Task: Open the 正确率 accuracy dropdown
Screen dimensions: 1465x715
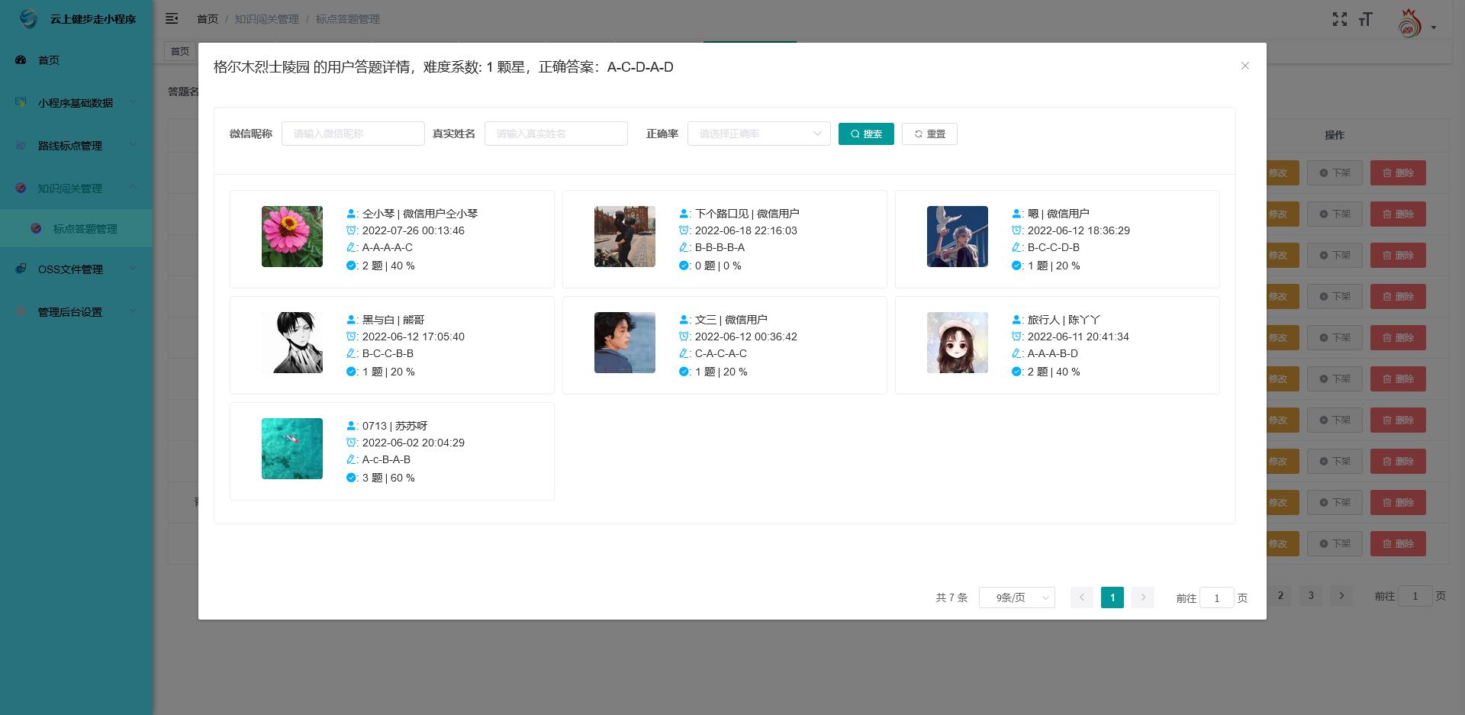Action: [x=758, y=134]
